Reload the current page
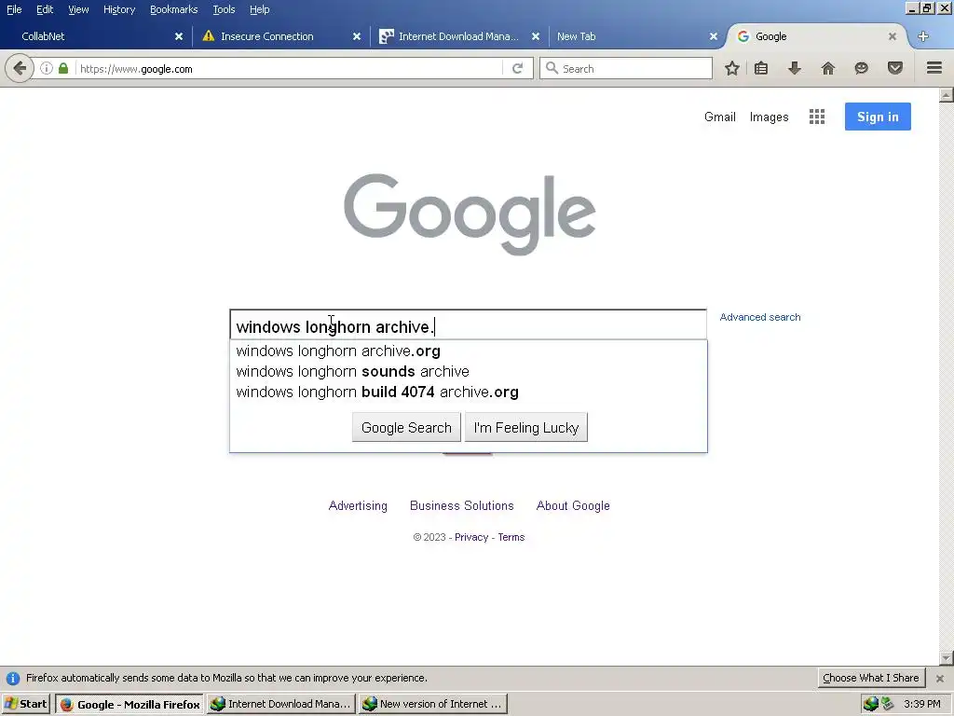The height and width of the screenshot is (716, 954). point(517,68)
